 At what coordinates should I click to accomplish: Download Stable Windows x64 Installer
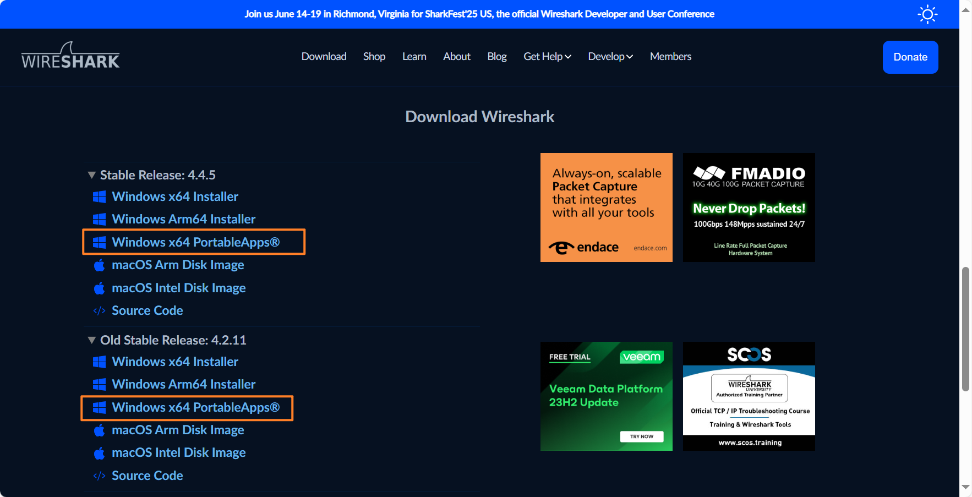(x=175, y=196)
